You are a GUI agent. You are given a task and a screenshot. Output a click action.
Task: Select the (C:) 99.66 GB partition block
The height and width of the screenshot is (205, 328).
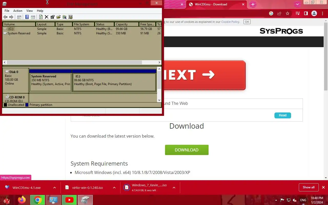pos(114,82)
